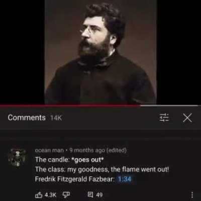Image resolution: width=201 pixels, height=201 pixels.
Task: Click the 4.3K like count
Action: coord(50,195)
